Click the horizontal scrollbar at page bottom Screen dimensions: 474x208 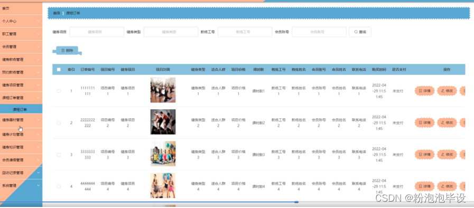point(169,202)
